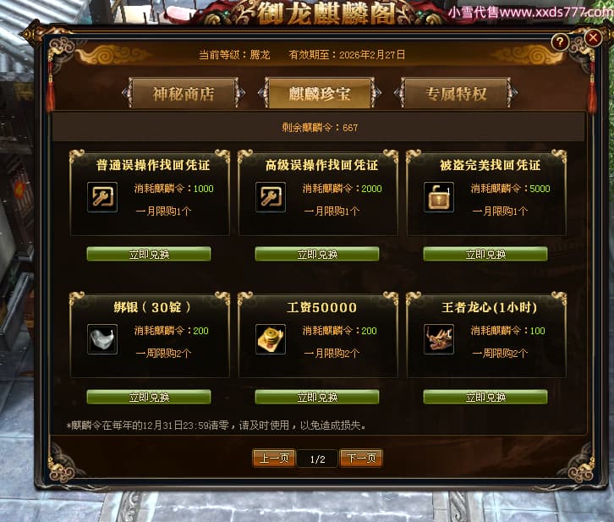Click the 1/2 page indicator field
614x522 pixels.
pos(318,459)
